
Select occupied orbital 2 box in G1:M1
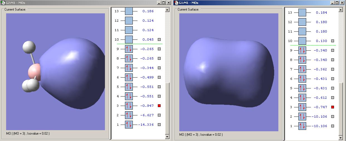[x=302, y=117]
